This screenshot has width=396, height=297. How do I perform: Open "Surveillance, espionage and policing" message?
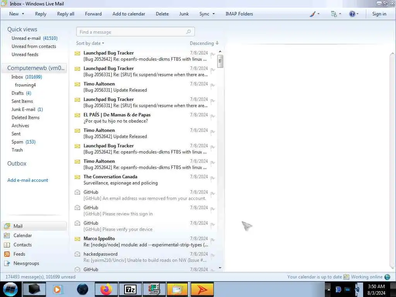tap(121, 183)
